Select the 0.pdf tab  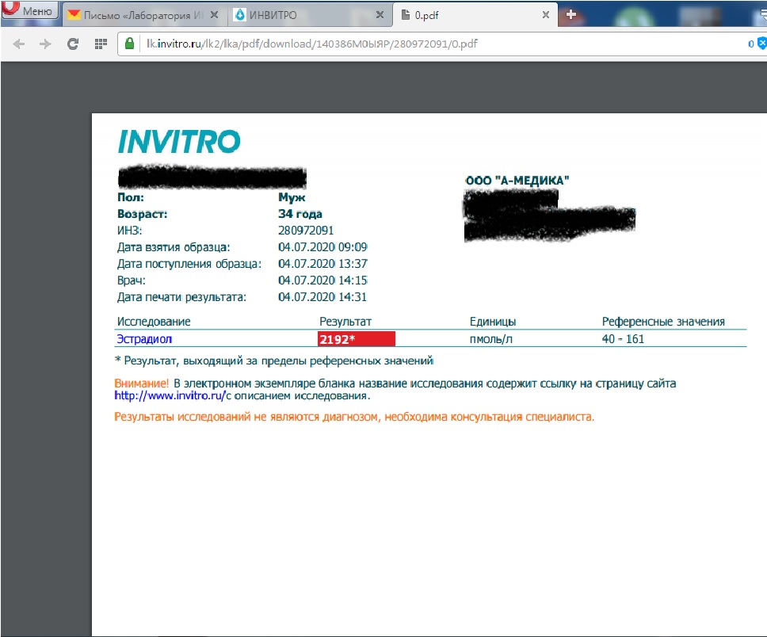474,15
